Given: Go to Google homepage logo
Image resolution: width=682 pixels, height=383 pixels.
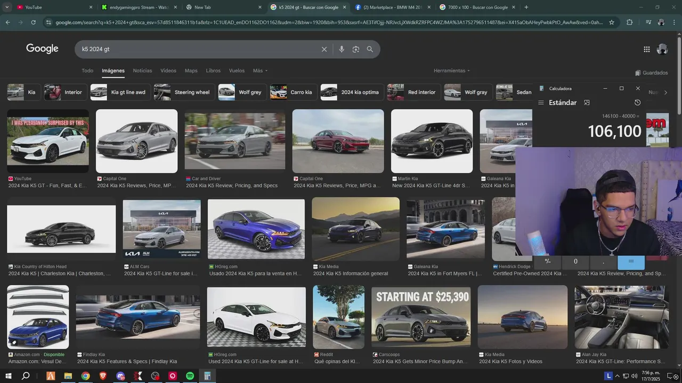Looking at the screenshot, I should pyautogui.click(x=42, y=49).
